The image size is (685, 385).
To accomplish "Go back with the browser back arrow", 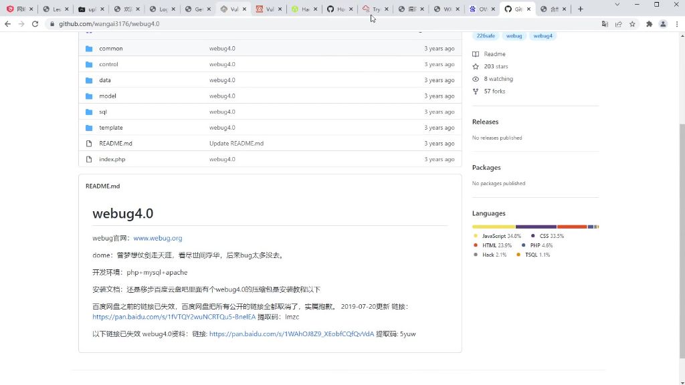I will 7,24.
